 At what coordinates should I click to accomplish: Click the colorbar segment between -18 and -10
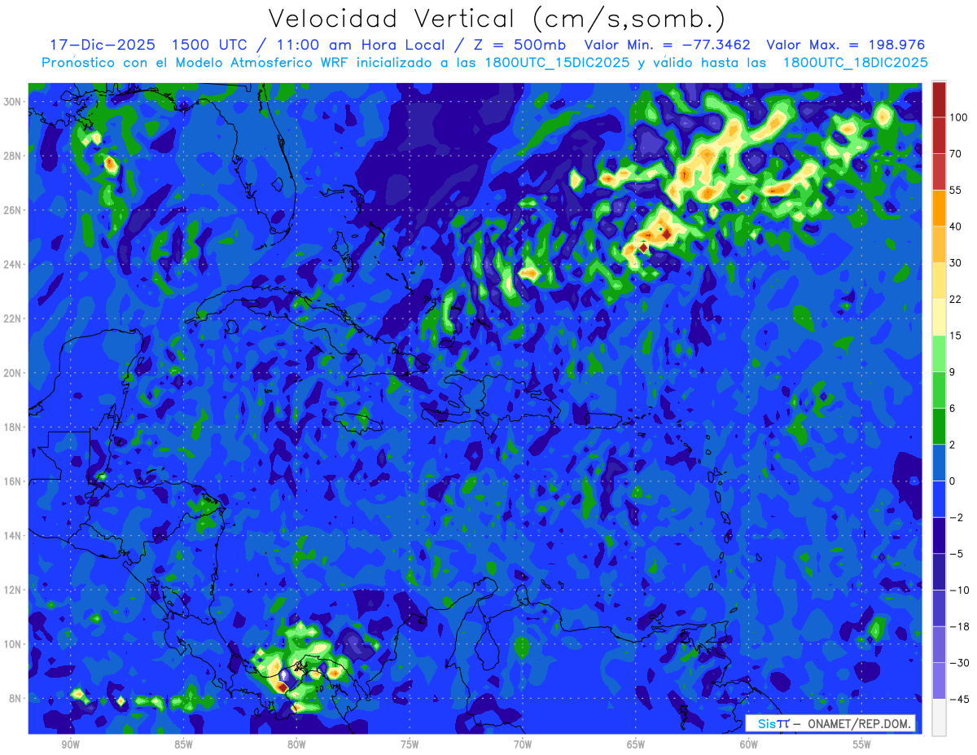[x=939, y=608]
